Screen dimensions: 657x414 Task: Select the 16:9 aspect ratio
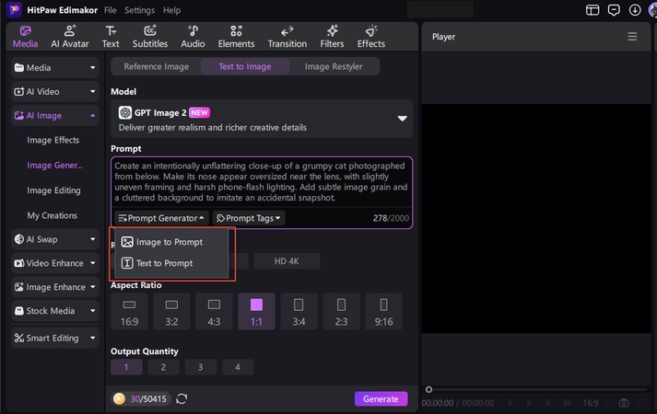click(x=129, y=312)
